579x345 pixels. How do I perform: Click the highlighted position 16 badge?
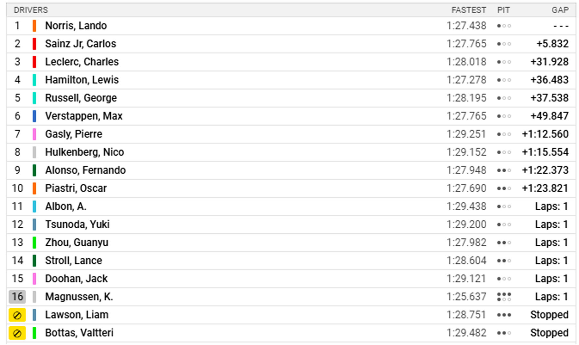17,297
